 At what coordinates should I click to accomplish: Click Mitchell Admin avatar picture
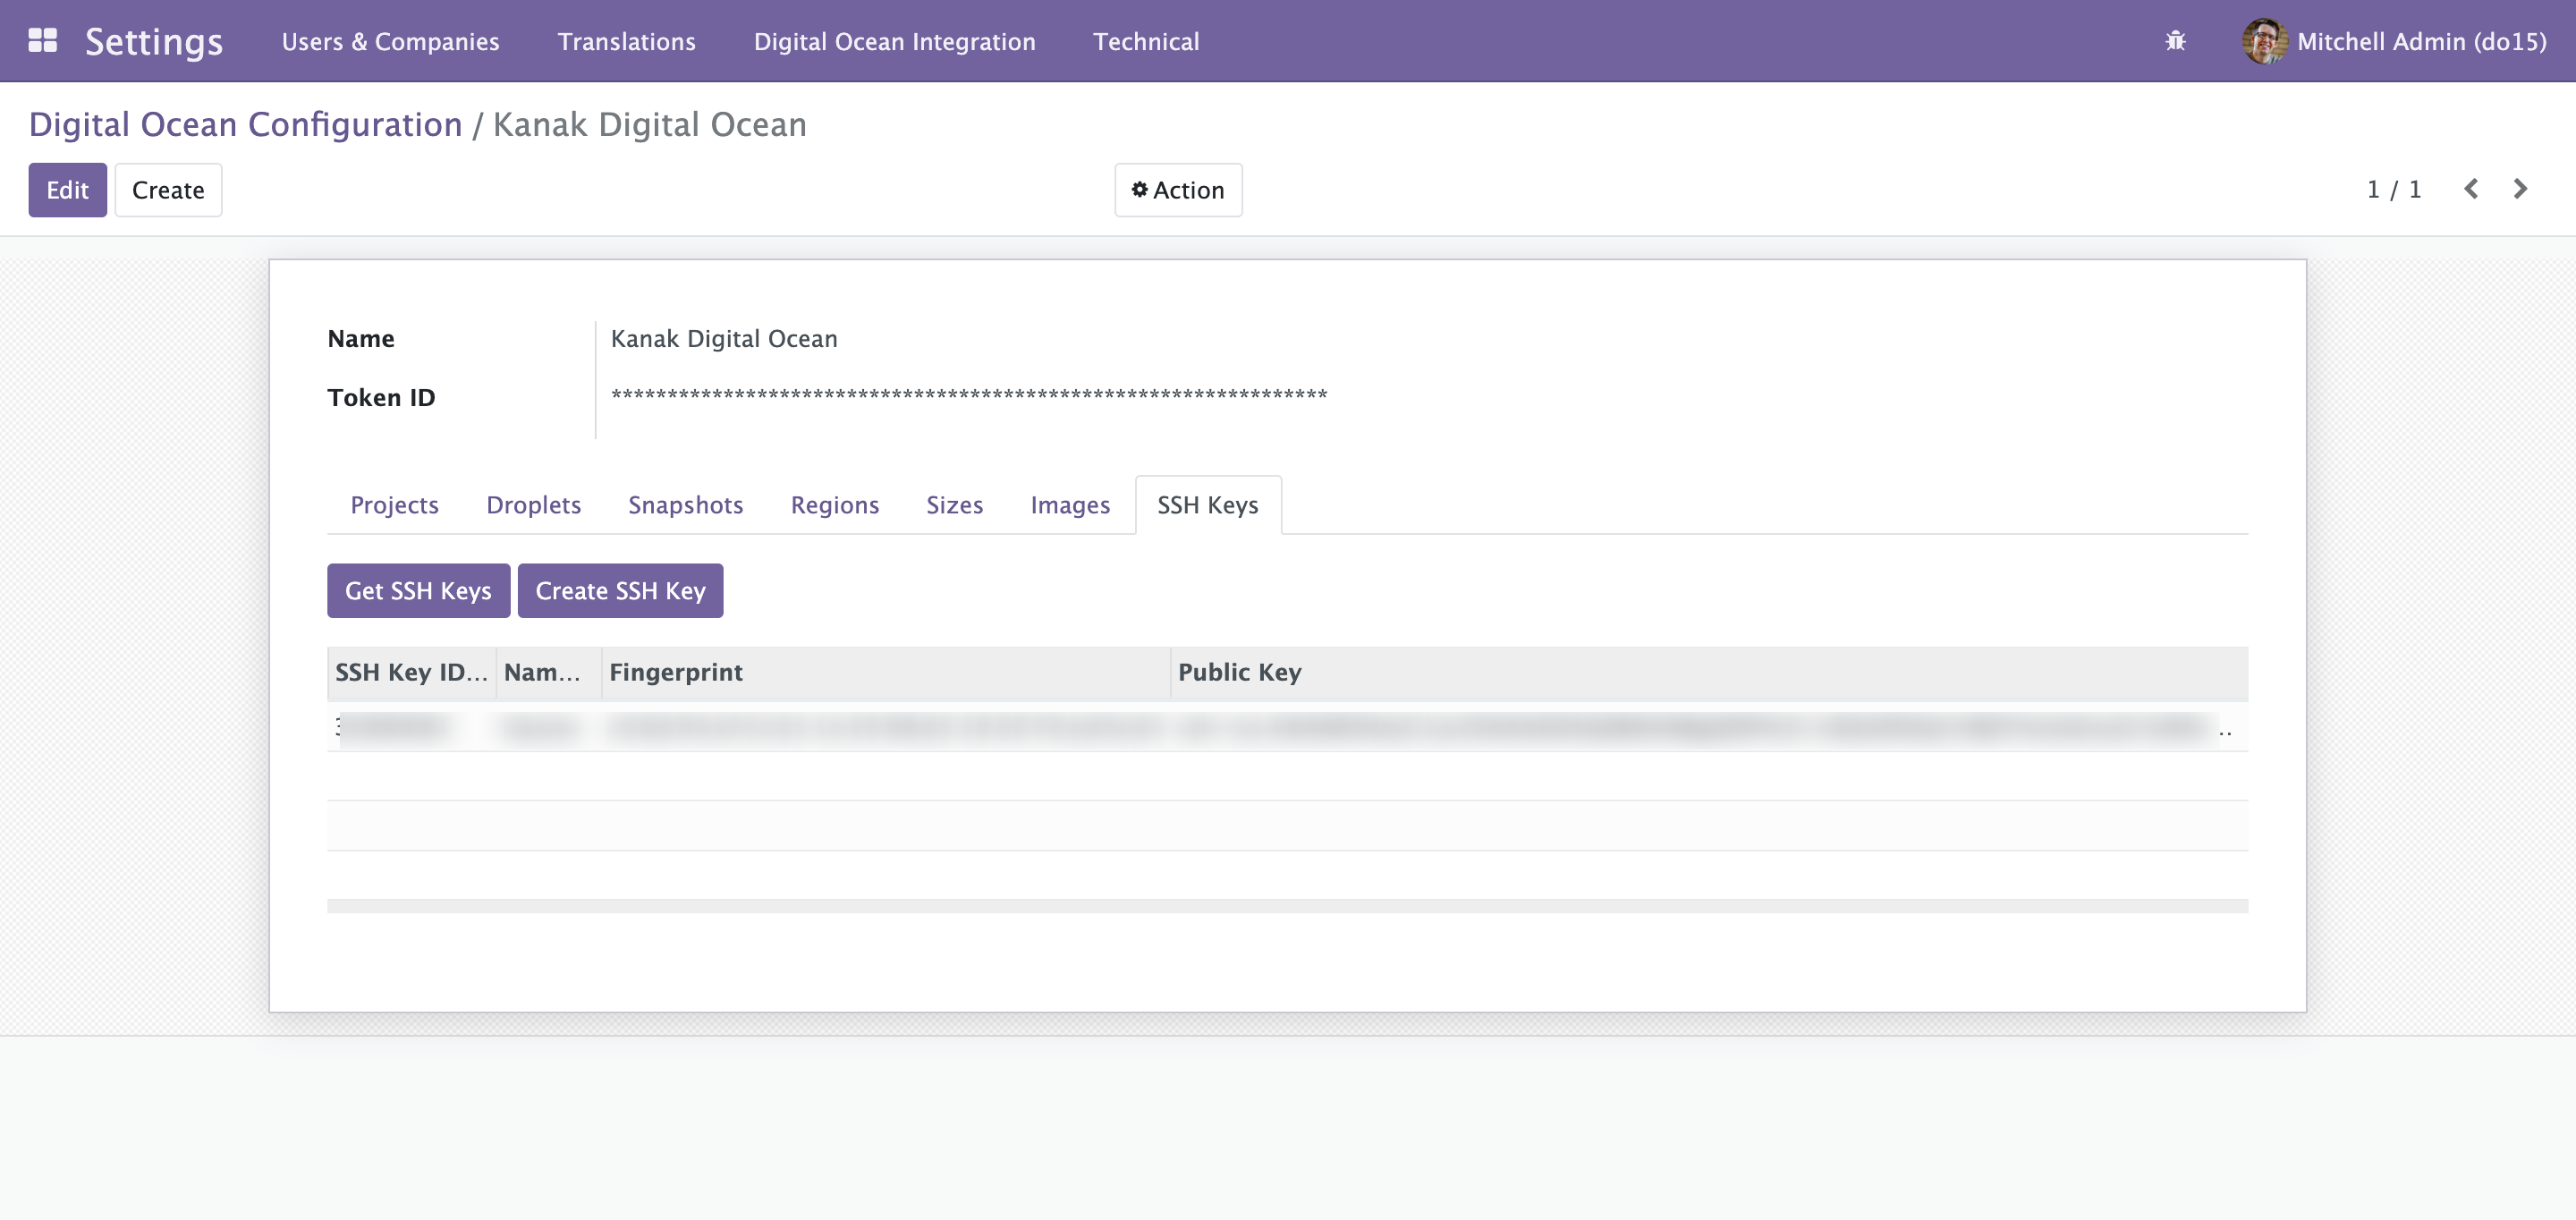tap(2264, 41)
